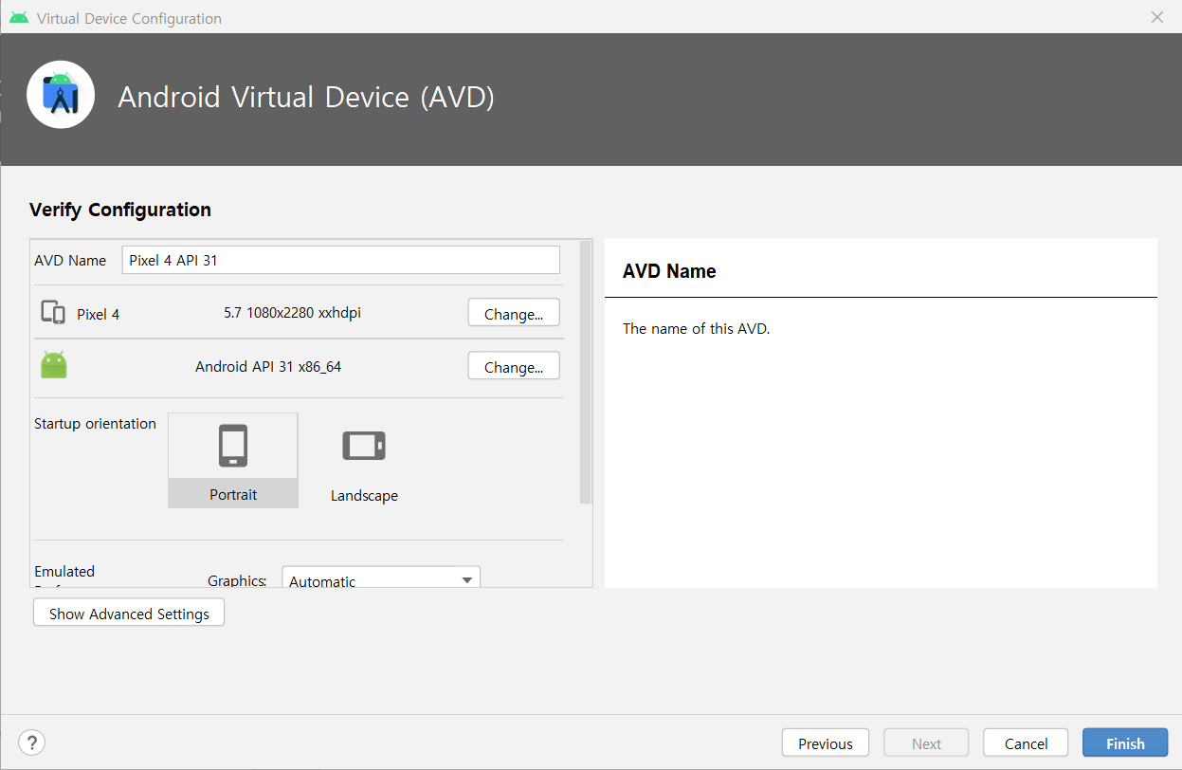The image size is (1182, 770).
Task: Click the "Pixel 4" device name text
Action: (99, 314)
